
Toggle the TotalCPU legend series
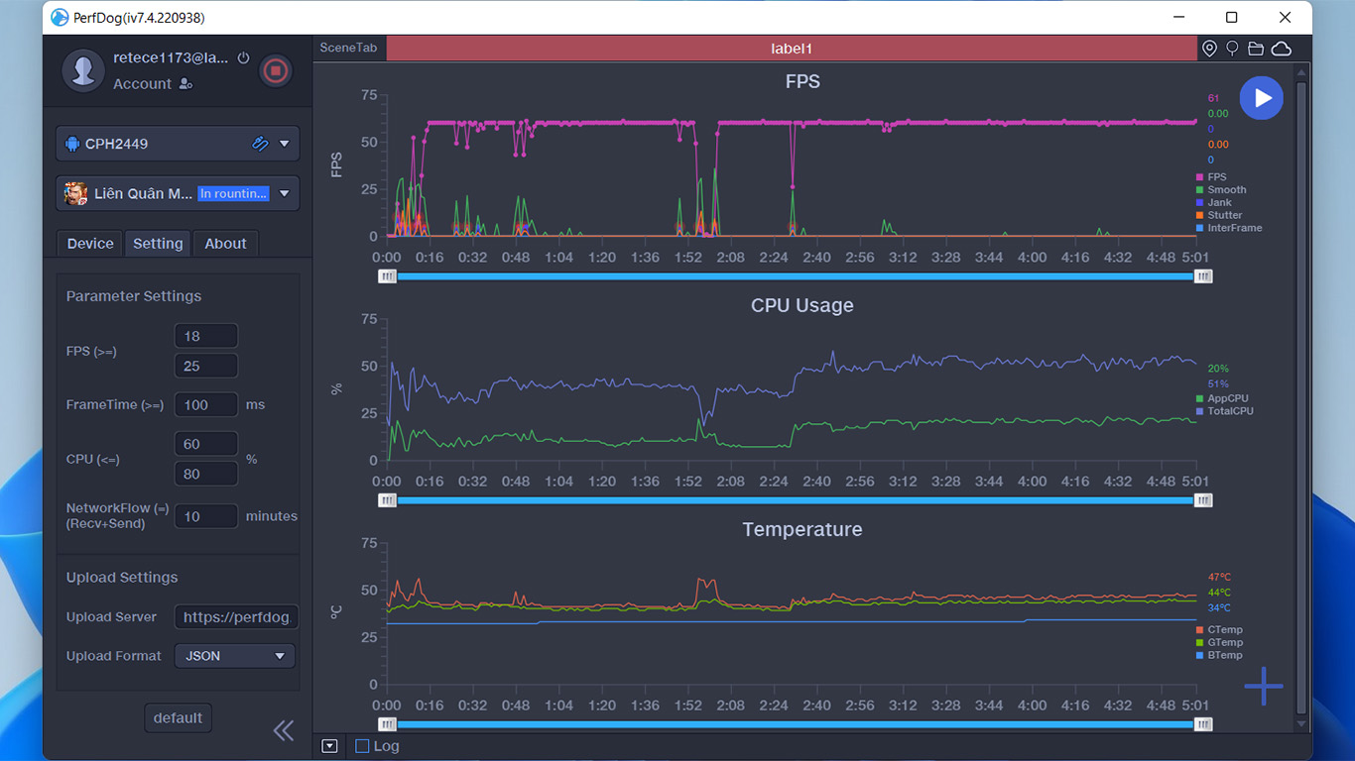coord(1224,411)
